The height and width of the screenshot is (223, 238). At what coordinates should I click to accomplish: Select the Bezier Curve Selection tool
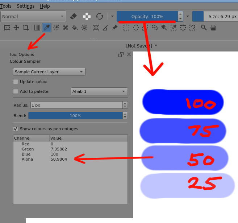pos(183,28)
